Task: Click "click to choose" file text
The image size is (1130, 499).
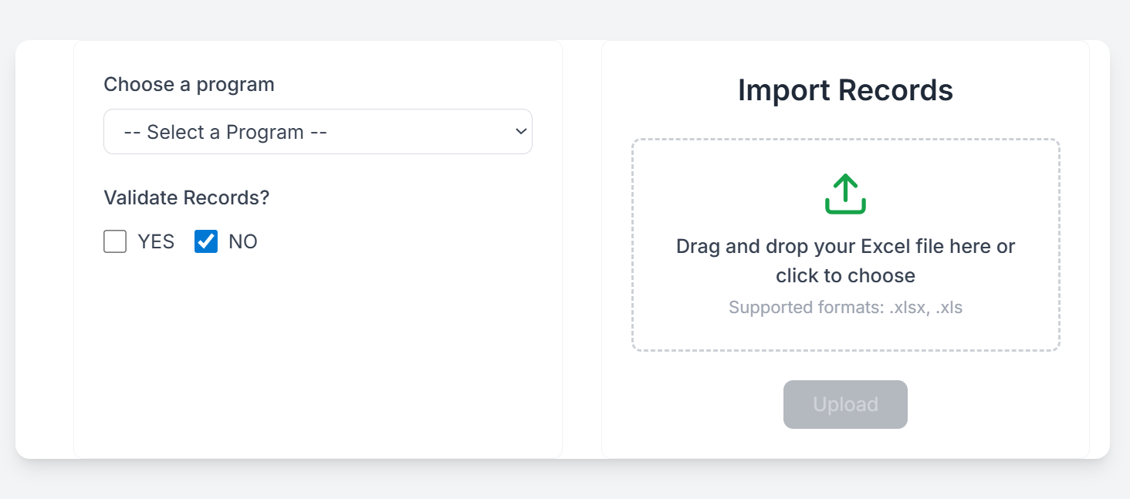Action: 845,276
